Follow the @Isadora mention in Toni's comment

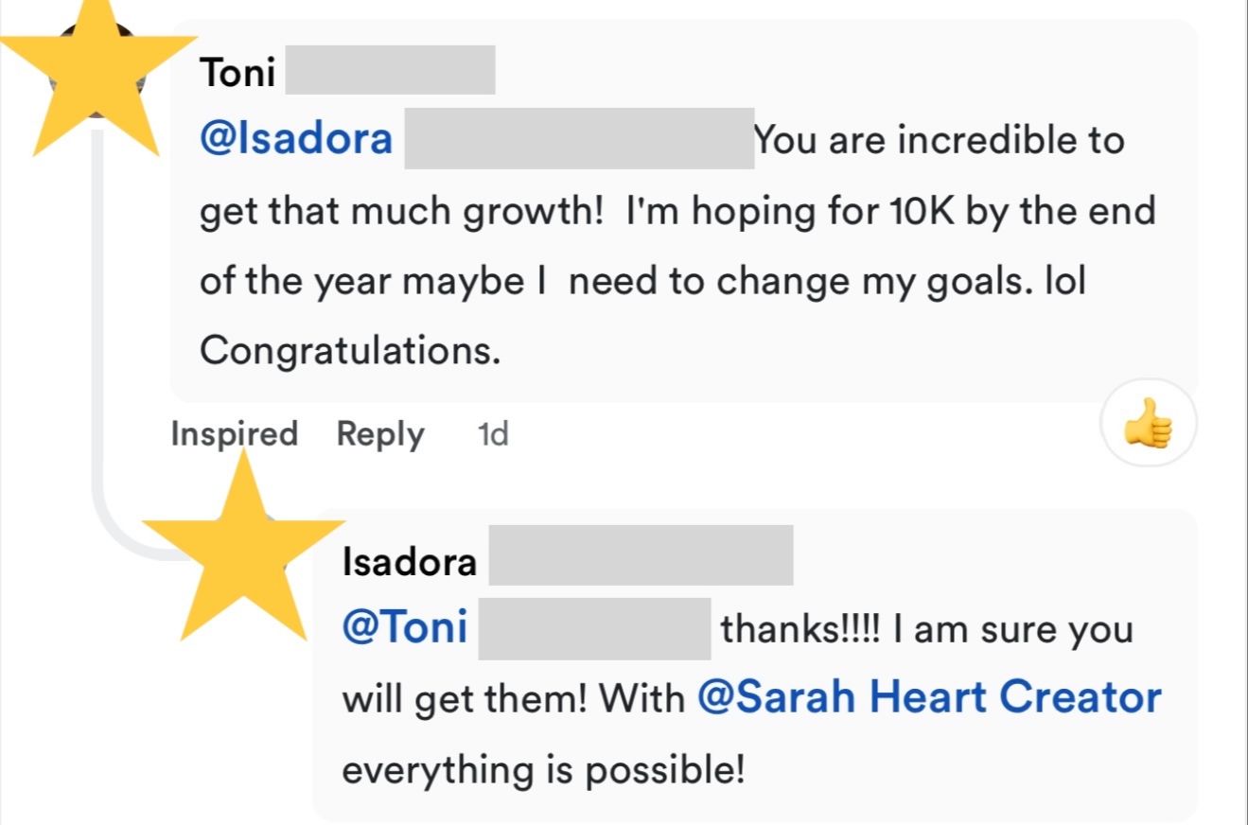(296, 140)
